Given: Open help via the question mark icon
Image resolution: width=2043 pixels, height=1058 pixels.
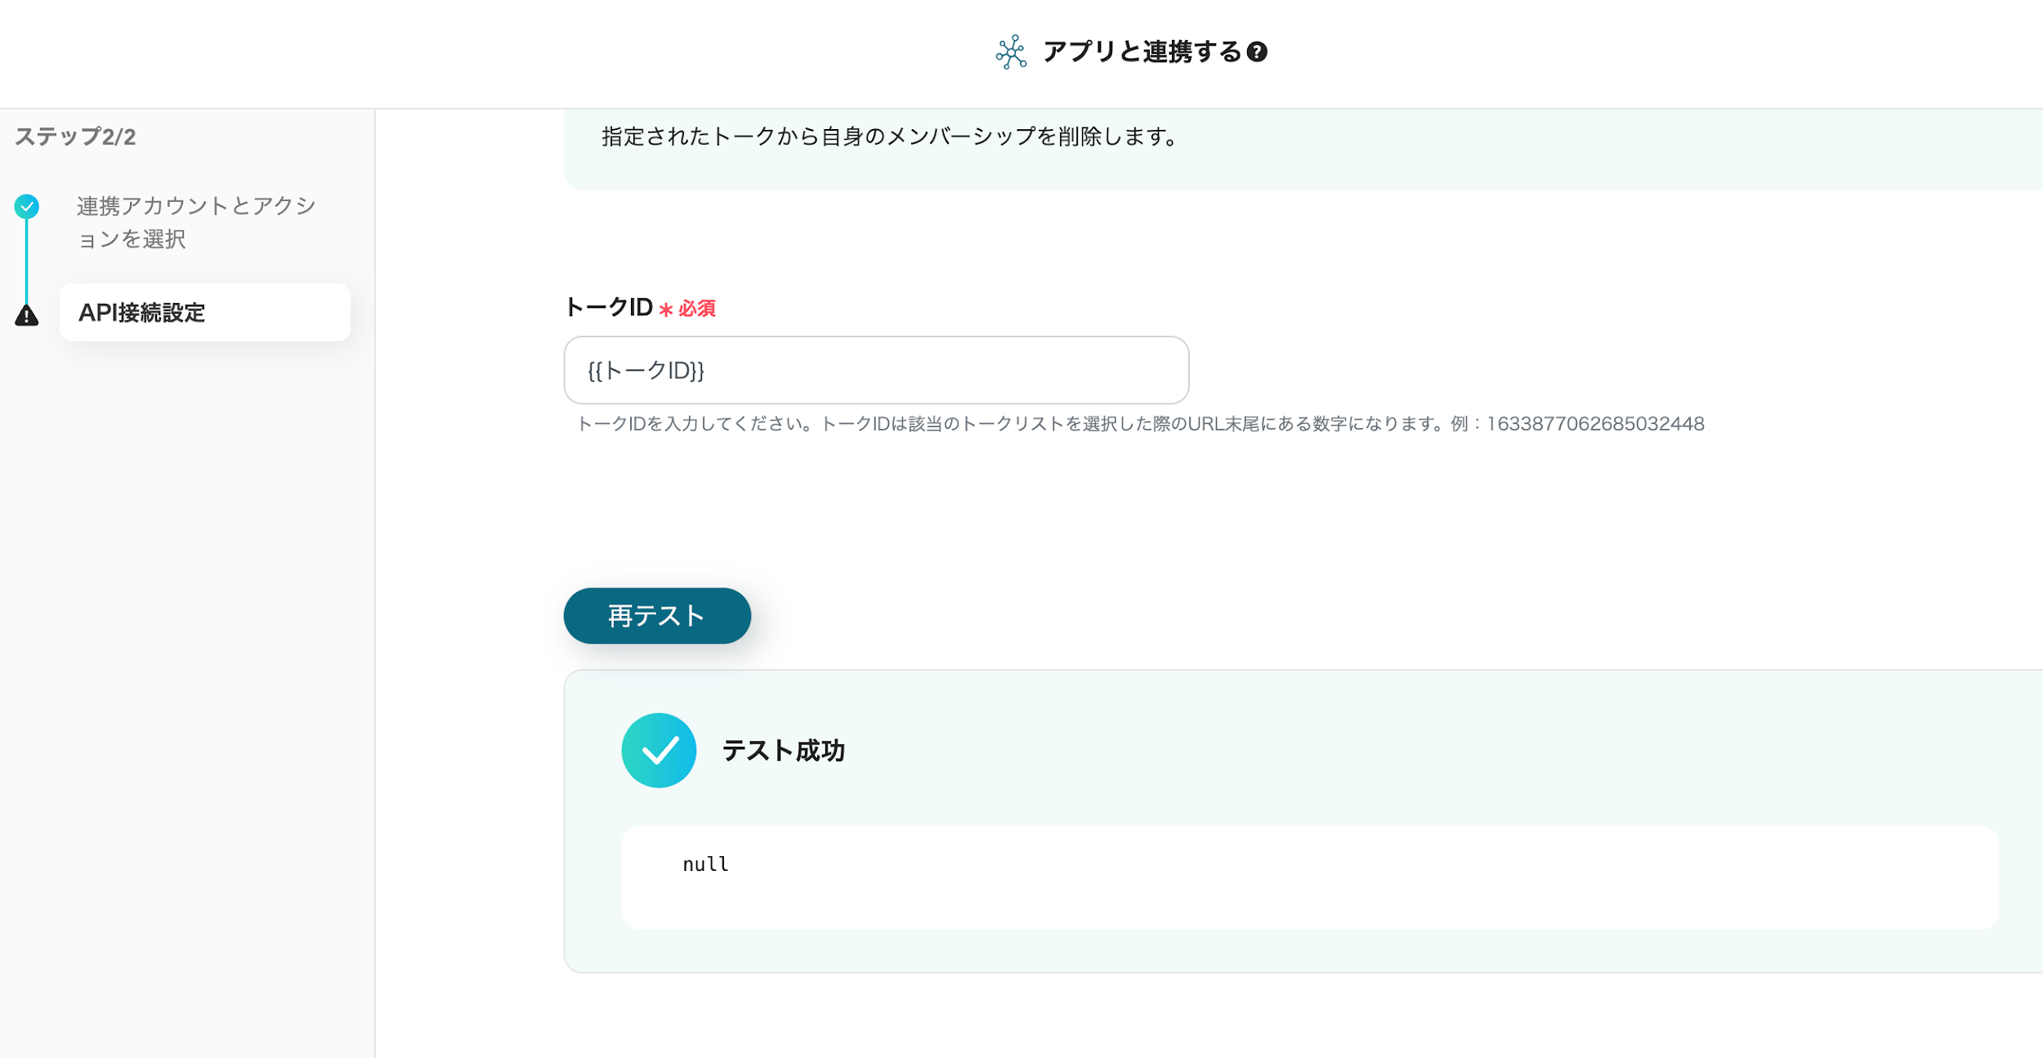Looking at the screenshot, I should 1257,52.
